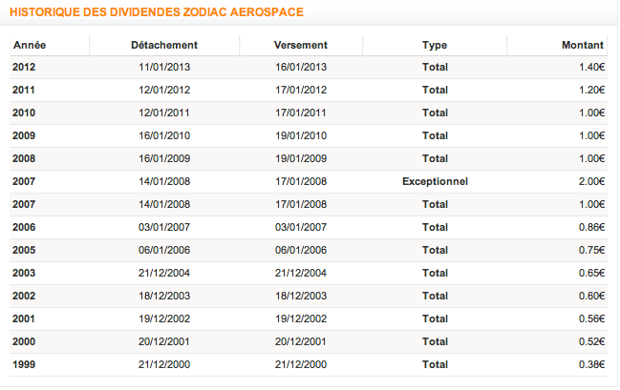The image size is (620, 390).
Task: Click the Montant column header
Action: (585, 45)
